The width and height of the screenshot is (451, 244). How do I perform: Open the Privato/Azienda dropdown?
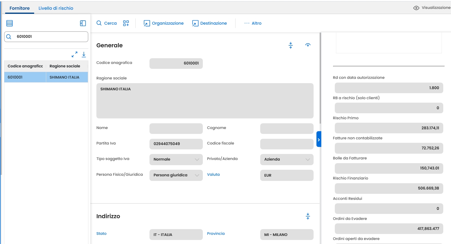pyautogui.click(x=287, y=159)
